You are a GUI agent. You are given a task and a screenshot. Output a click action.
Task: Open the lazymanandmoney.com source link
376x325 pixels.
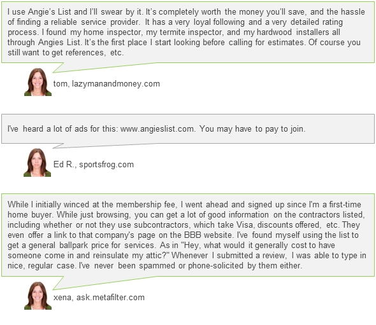116,84
